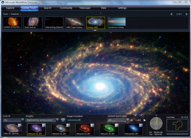
Task: Adjust the Image Crossfade slider
Action: (80, 120)
